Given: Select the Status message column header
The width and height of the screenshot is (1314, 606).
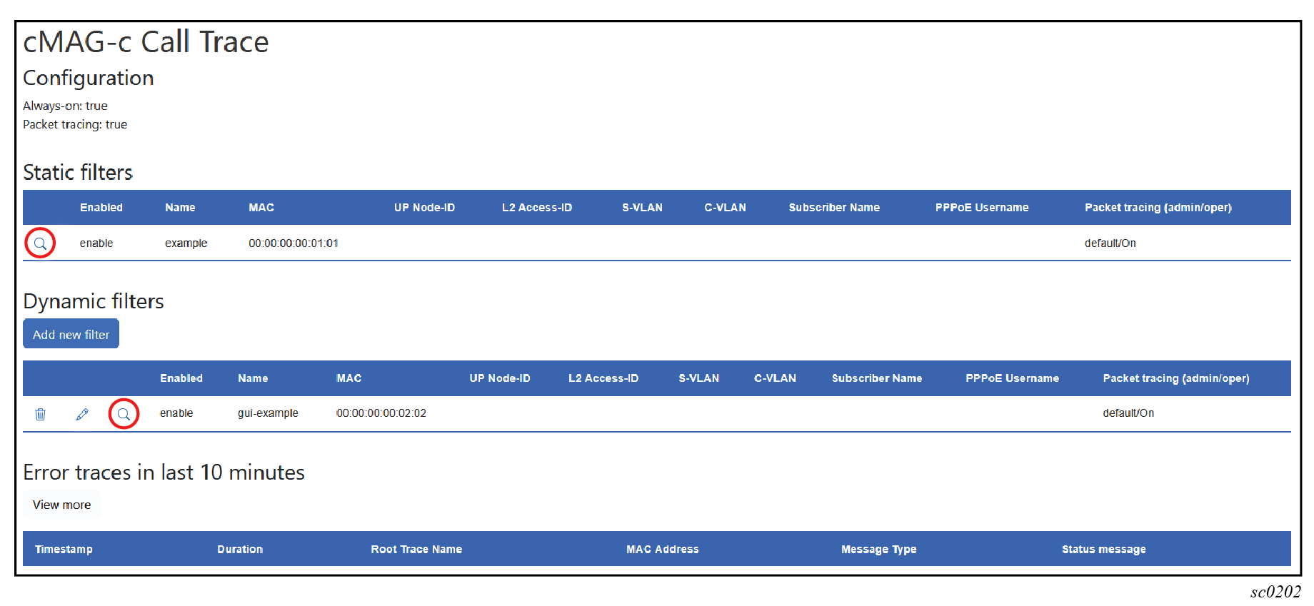Looking at the screenshot, I should tap(1103, 549).
